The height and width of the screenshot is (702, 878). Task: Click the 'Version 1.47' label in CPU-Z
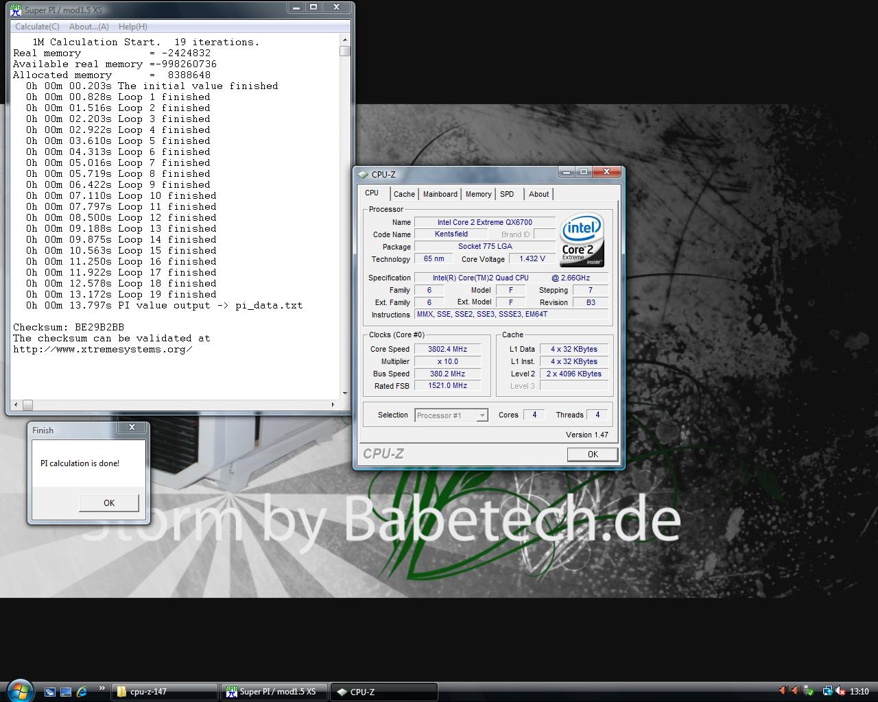tap(586, 435)
